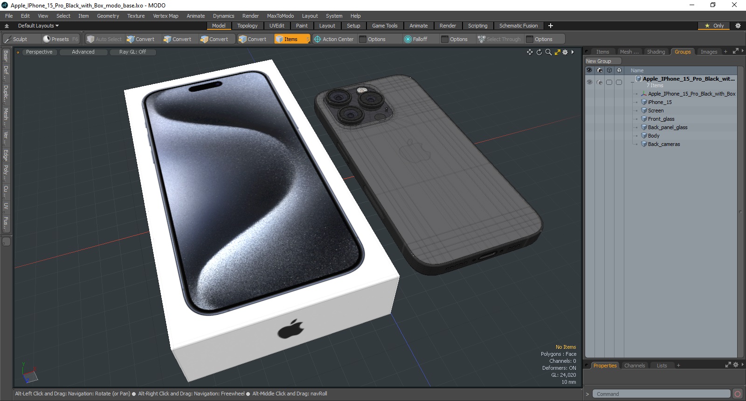The width and height of the screenshot is (746, 401).
Task: Click the viewport rotate icon
Action: (539, 52)
